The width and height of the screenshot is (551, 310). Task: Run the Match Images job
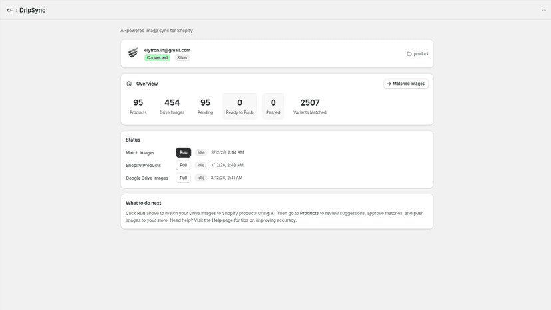184,152
